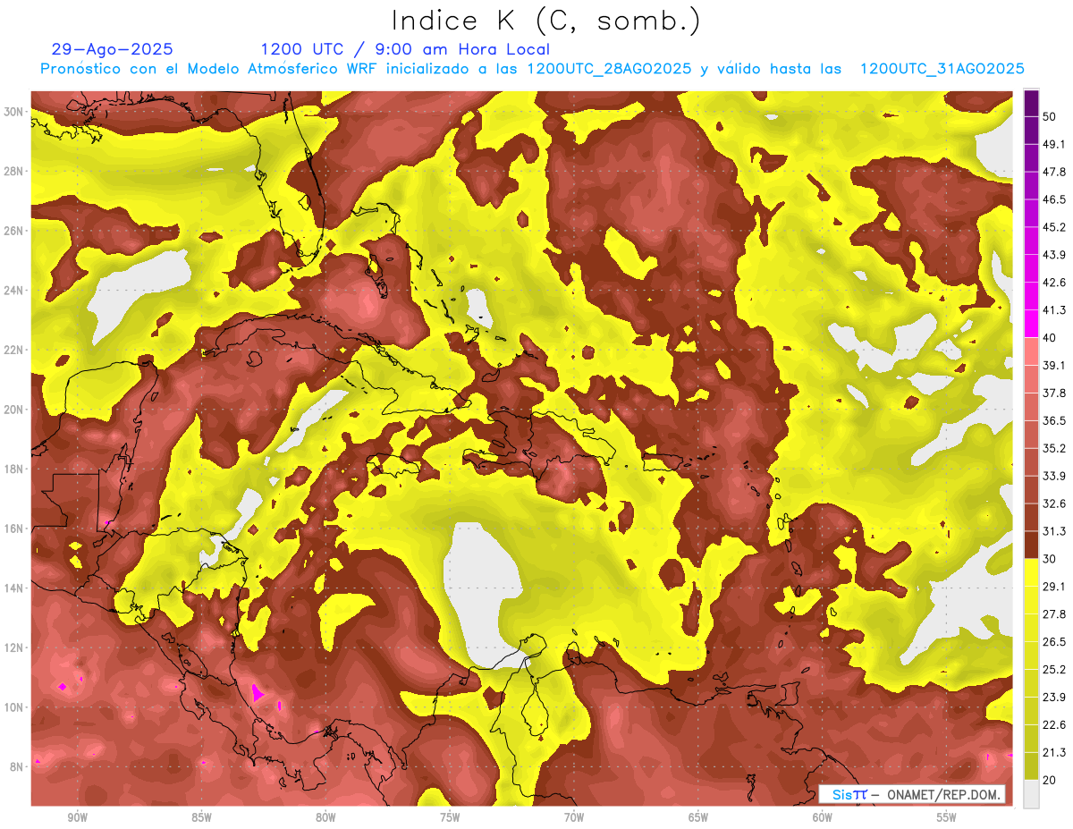
Task: Click the "18N" latitude axis label
Action: coord(13,469)
